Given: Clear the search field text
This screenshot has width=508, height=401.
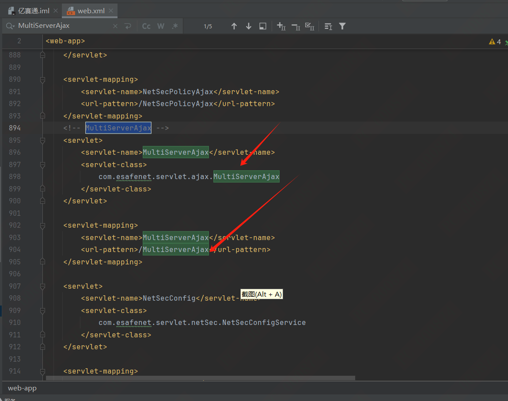Looking at the screenshot, I should click(115, 26).
